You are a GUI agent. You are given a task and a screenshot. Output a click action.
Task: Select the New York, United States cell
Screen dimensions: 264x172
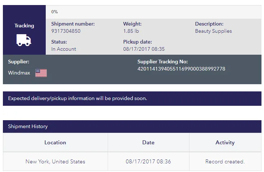[x=55, y=162]
